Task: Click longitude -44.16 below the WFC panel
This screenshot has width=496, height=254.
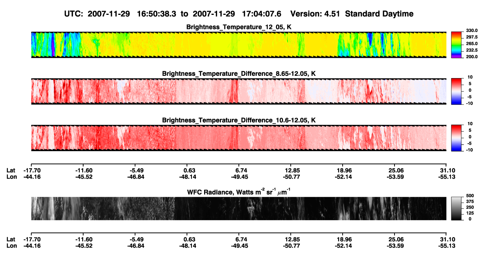Action: coord(31,246)
